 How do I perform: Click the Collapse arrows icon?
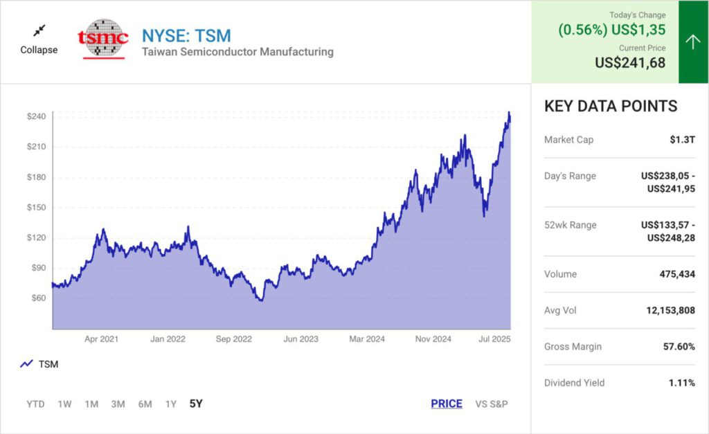click(39, 30)
